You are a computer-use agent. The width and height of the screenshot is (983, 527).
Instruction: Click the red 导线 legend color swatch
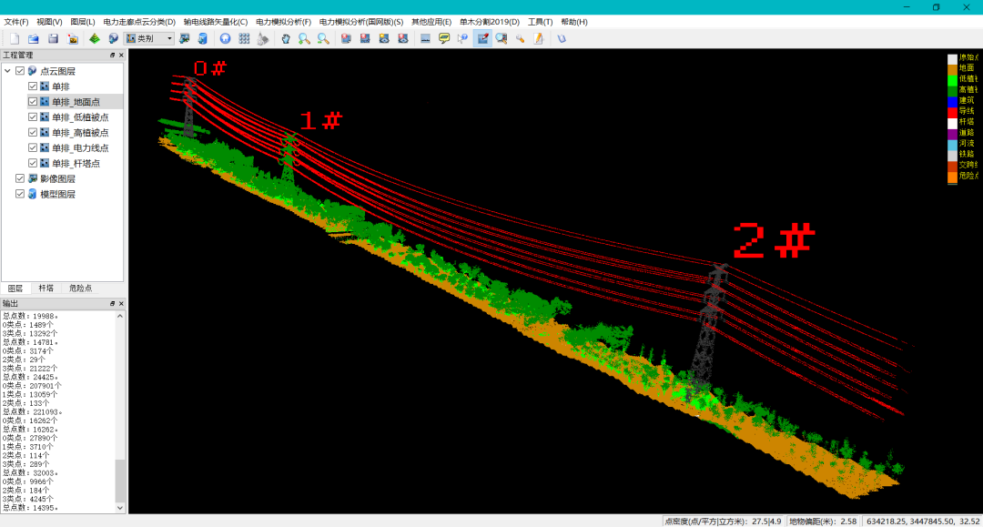point(952,112)
